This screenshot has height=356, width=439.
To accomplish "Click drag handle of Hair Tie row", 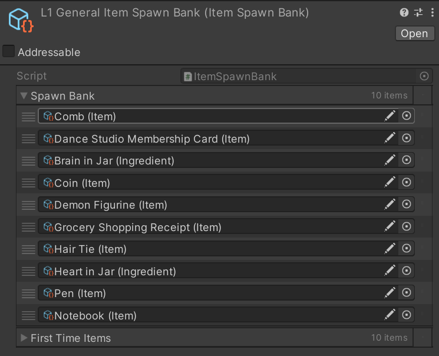I will pos(28,249).
